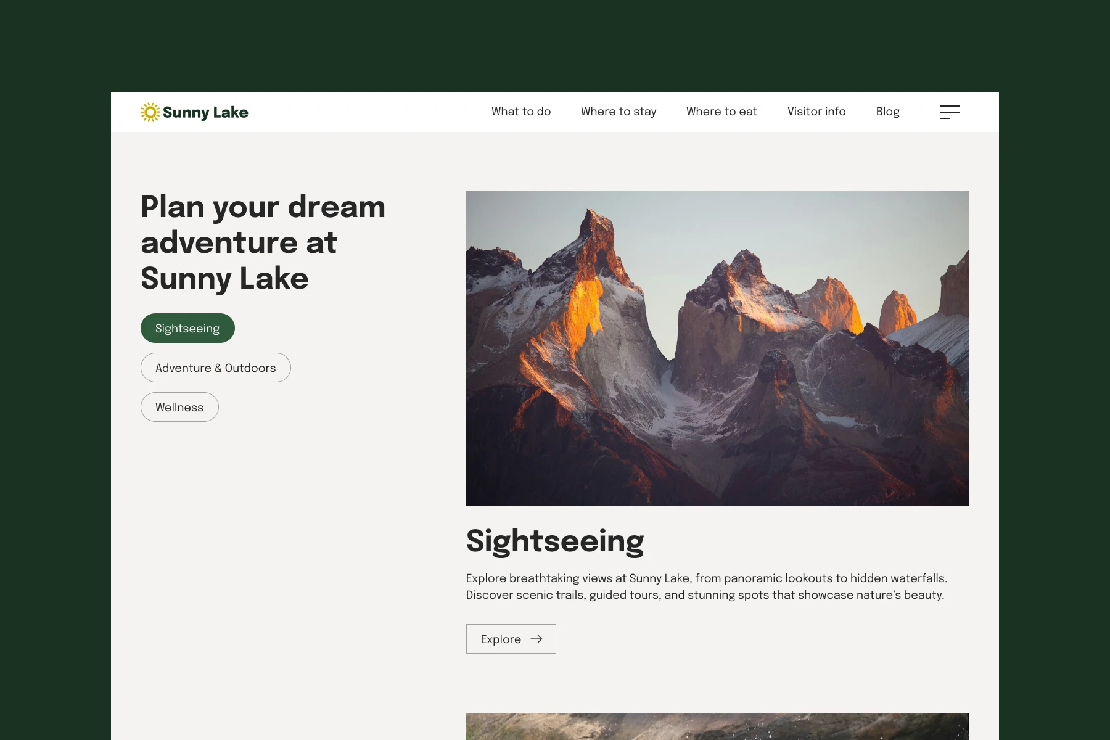Viewport: 1110px width, 740px height.
Task: Click the large Sightseeing heading
Action: point(555,541)
